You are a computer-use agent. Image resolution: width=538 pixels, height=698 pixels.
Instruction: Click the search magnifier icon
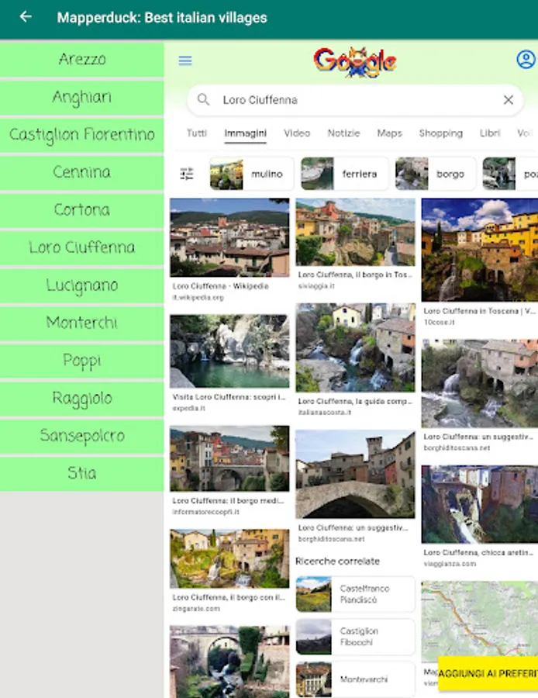click(x=203, y=99)
